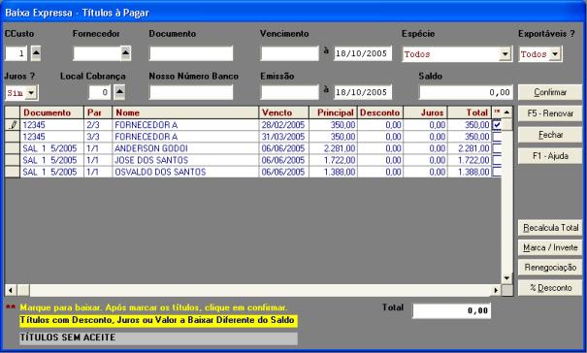Open the Exportáveis dropdown

click(x=555, y=54)
